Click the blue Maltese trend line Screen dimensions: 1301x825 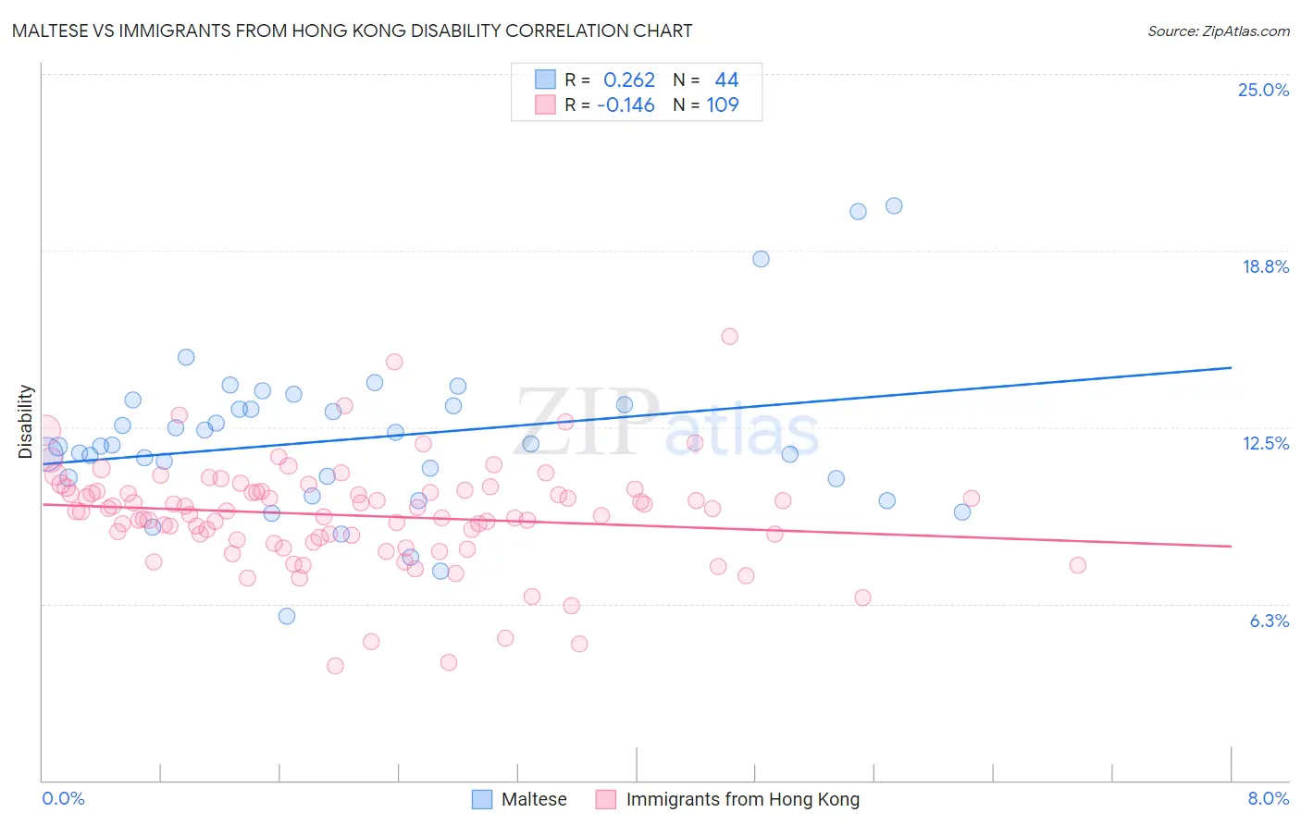pos(637,414)
